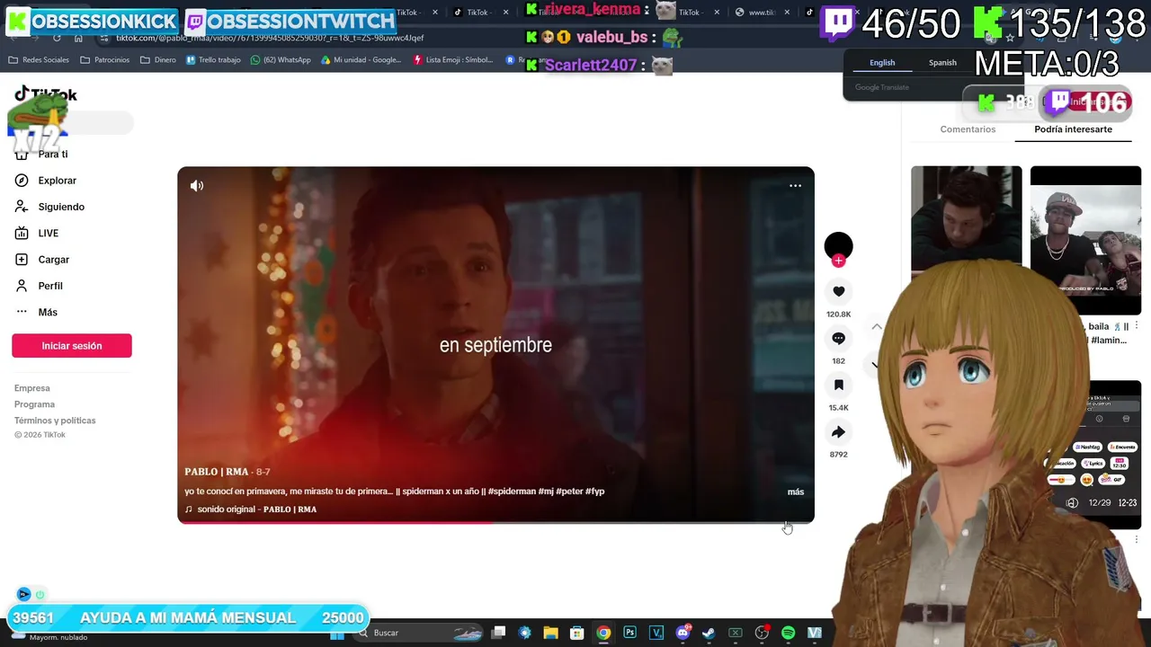This screenshot has width=1151, height=647.
Task: Switch to the Comentarios tab
Action: coord(968,129)
